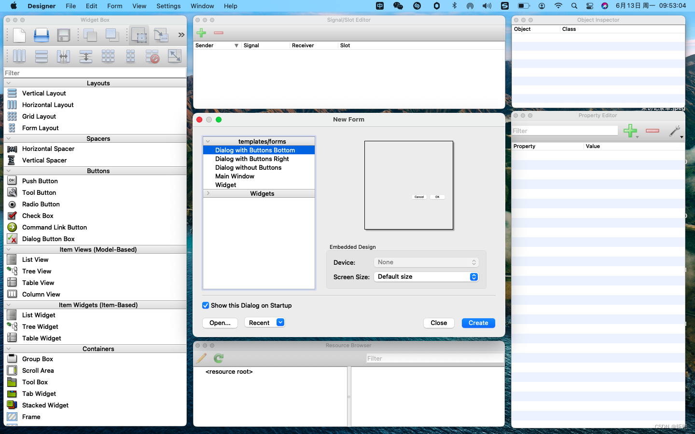Click the reload icon in Resource Browser

click(x=218, y=358)
